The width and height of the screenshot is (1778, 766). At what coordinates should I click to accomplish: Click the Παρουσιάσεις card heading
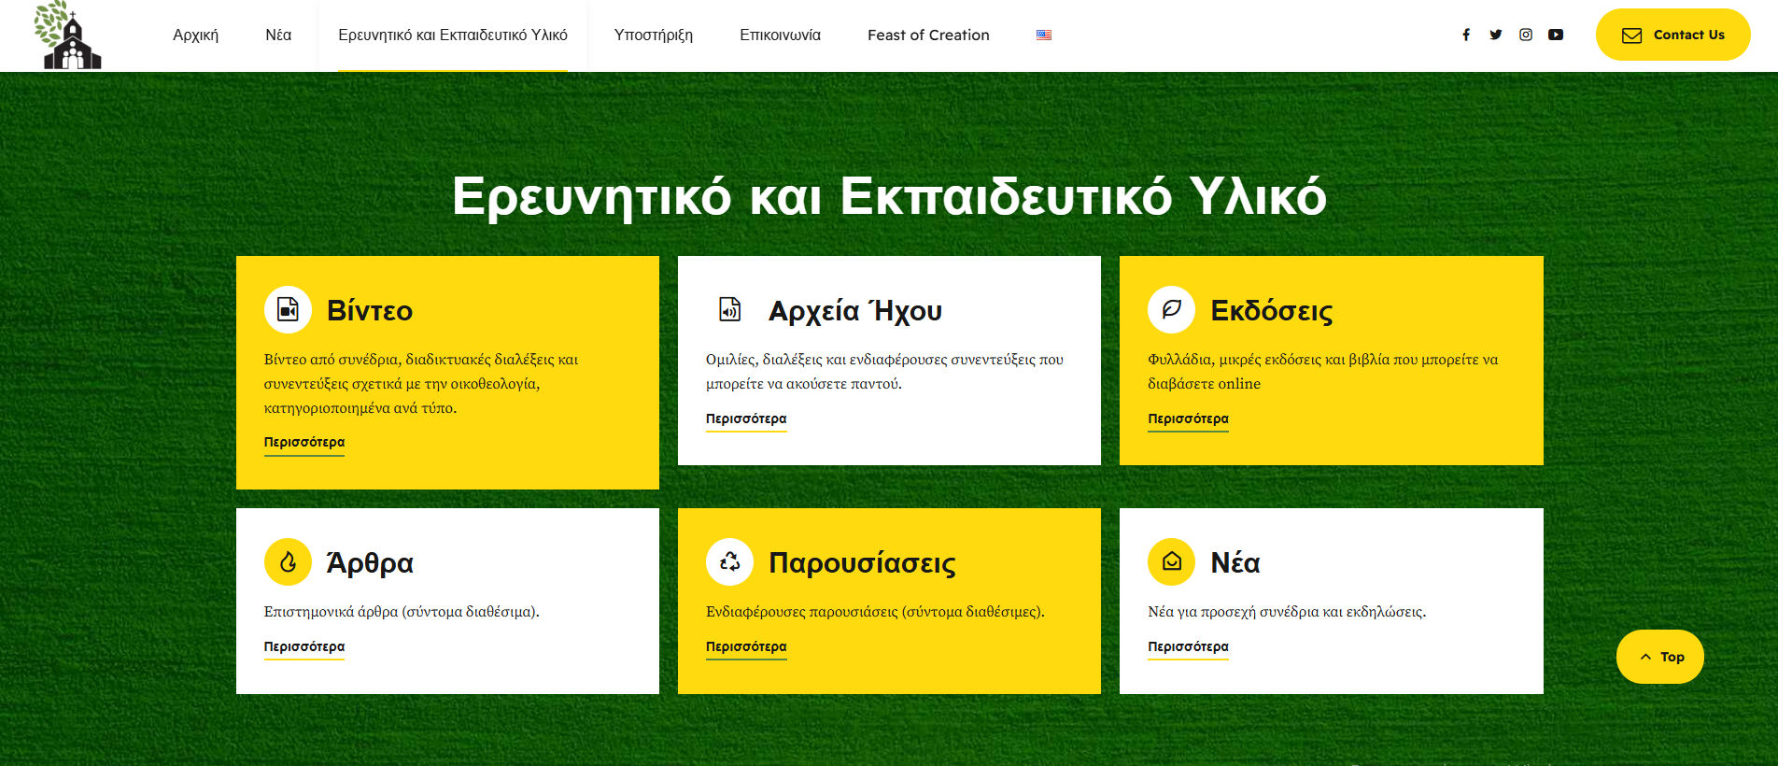pyautogui.click(x=862, y=562)
